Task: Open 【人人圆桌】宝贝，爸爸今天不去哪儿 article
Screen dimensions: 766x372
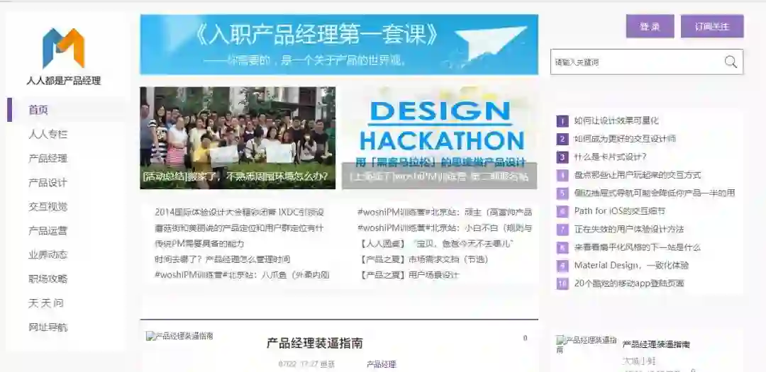Action: [437, 244]
